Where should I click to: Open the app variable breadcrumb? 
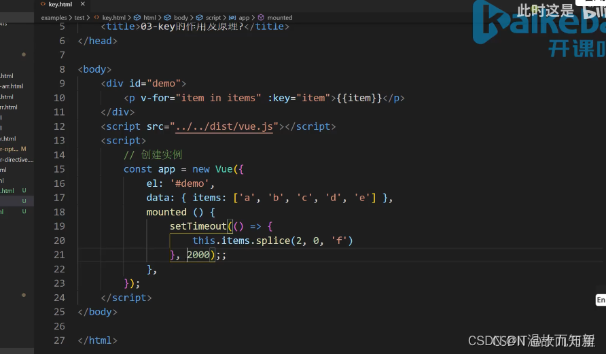244,18
